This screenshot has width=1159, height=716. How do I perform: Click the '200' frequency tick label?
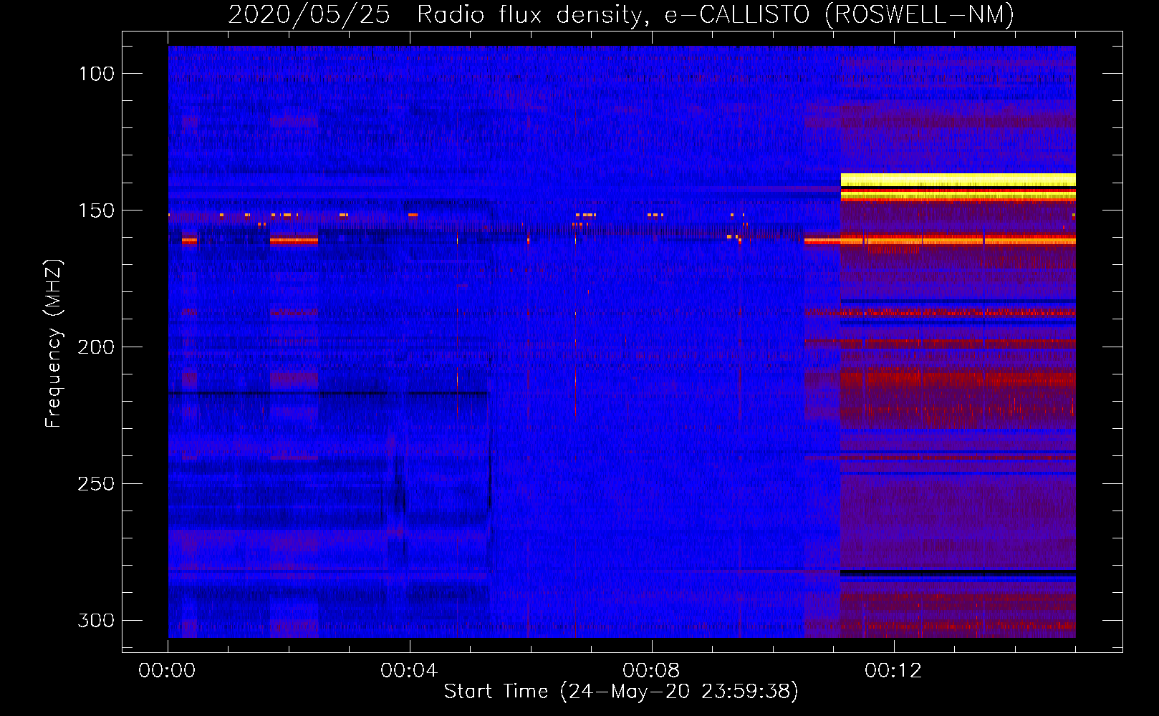pos(96,347)
